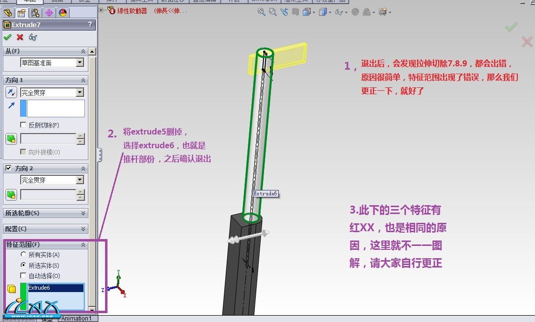Uncheck the 方向 2 checkbox
535x322 pixels.
click(8, 168)
